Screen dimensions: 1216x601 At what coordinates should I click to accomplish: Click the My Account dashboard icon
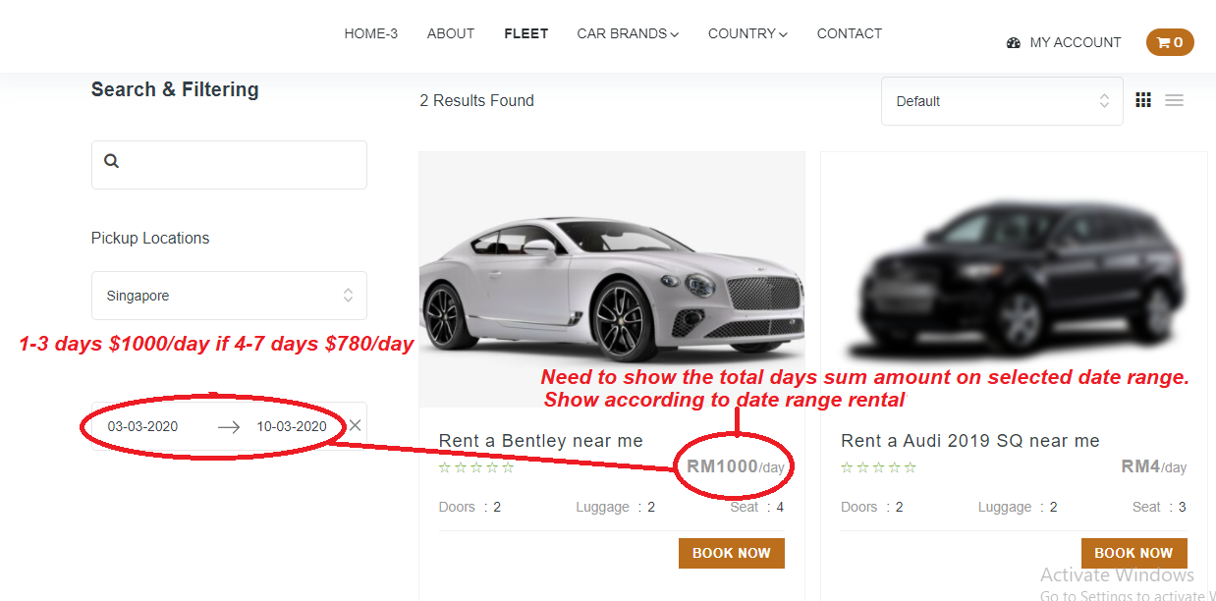(x=1014, y=43)
